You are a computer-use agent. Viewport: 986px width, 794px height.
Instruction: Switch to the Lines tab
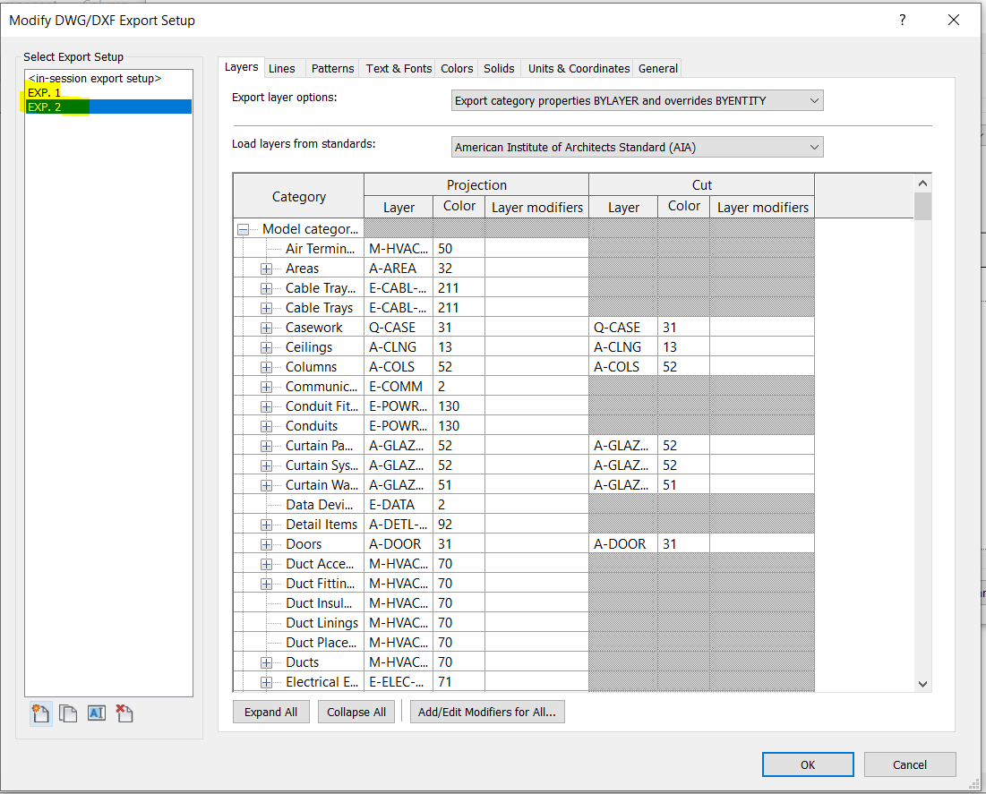pyautogui.click(x=283, y=67)
